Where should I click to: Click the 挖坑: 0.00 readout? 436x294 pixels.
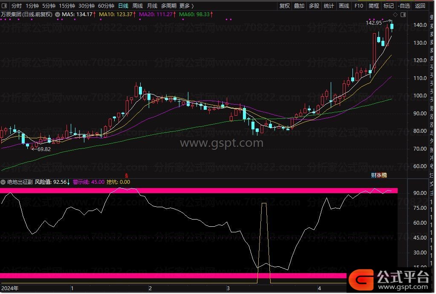118,182
